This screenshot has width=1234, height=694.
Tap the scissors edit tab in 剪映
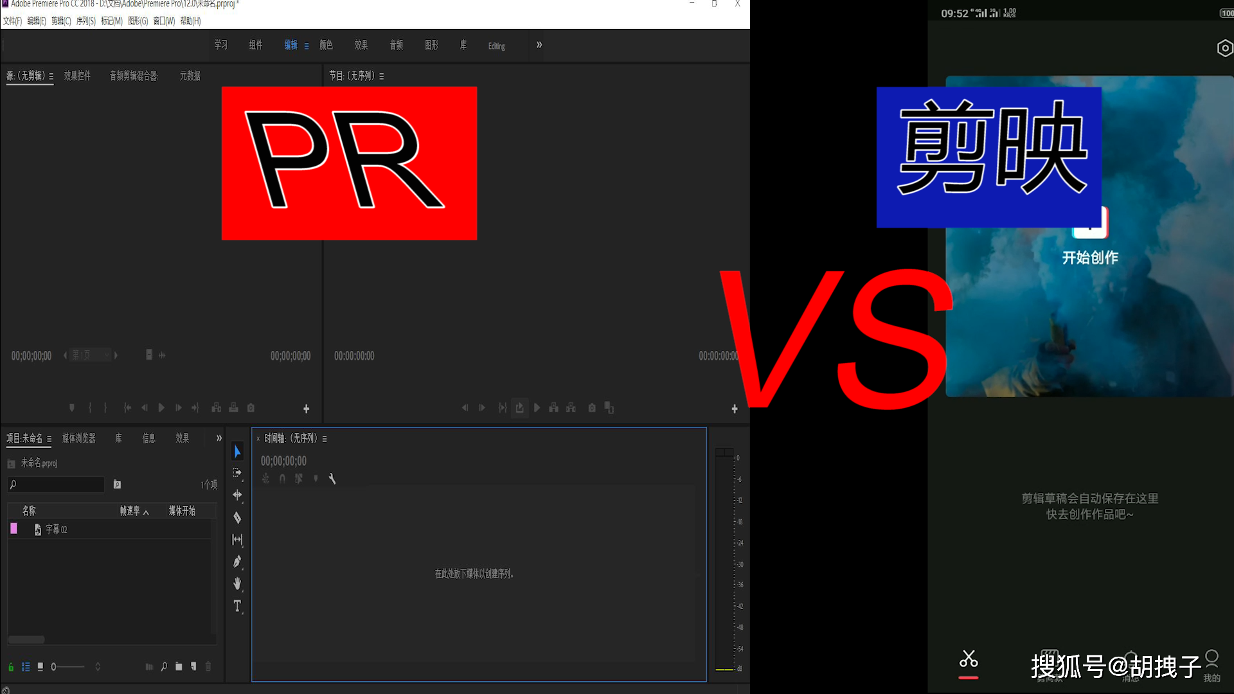pyautogui.click(x=969, y=659)
